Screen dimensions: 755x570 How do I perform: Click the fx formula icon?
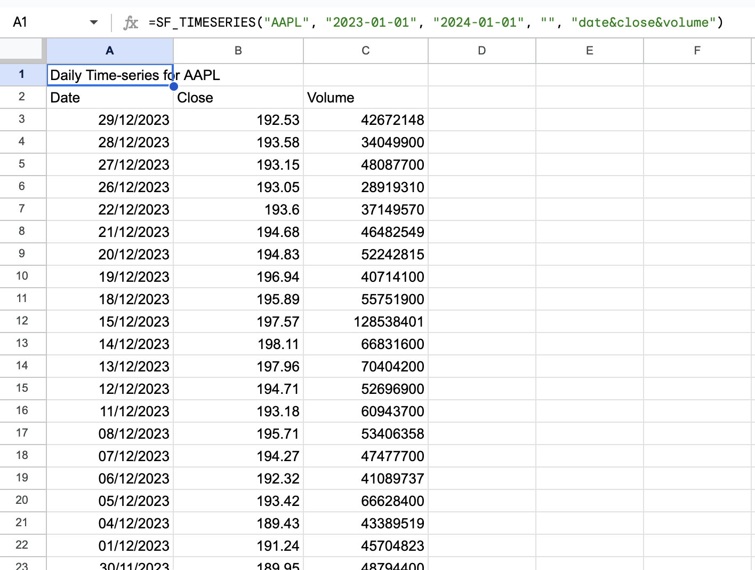(x=130, y=22)
